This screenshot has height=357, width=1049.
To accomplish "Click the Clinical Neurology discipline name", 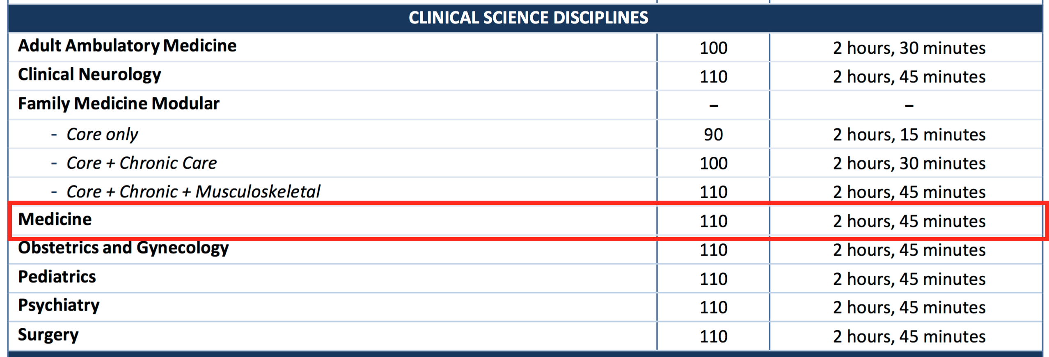I will tap(89, 75).
